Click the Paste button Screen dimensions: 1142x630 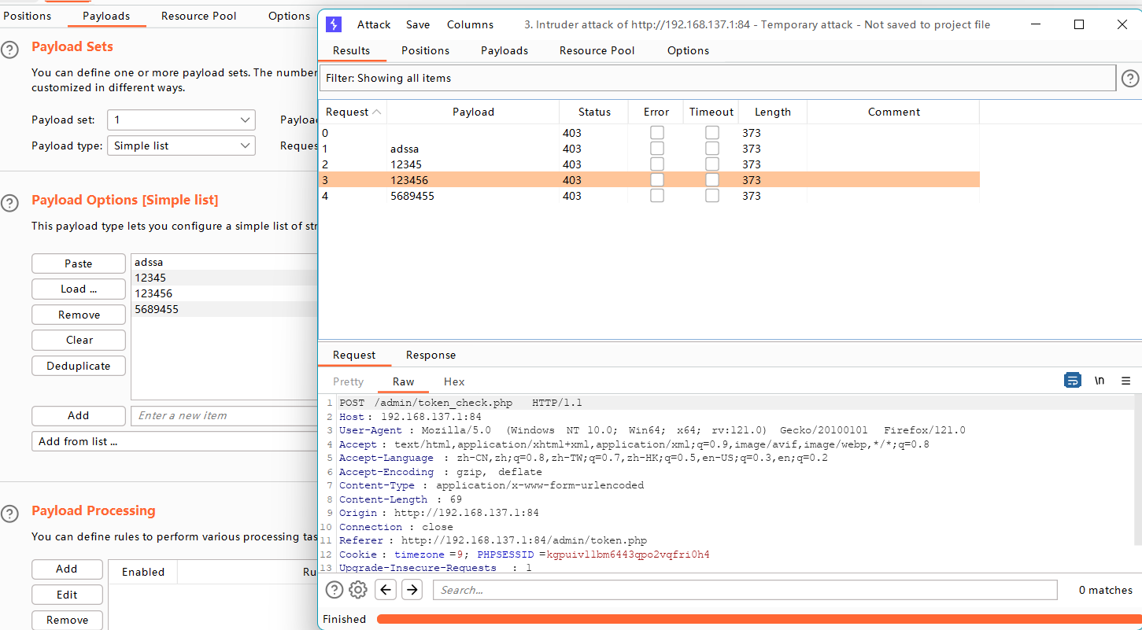pyautogui.click(x=79, y=263)
